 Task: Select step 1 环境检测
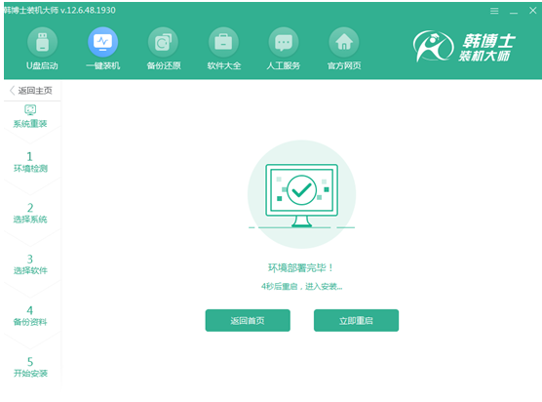point(30,162)
